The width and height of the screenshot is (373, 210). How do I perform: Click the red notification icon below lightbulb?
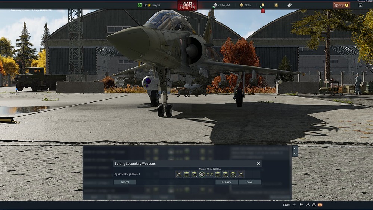pyautogui.click(x=262, y=11)
